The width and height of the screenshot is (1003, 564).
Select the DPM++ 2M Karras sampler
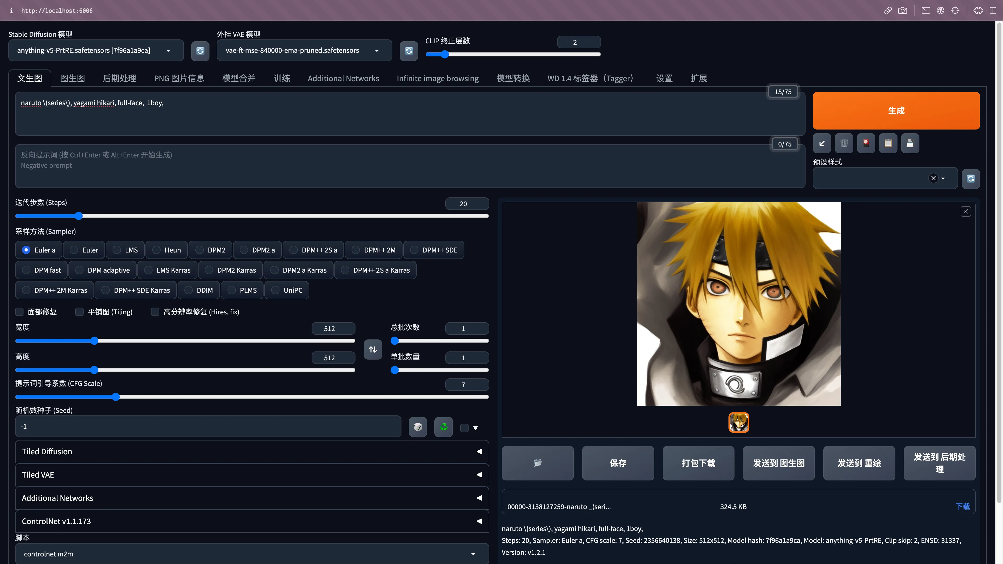pos(55,290)
